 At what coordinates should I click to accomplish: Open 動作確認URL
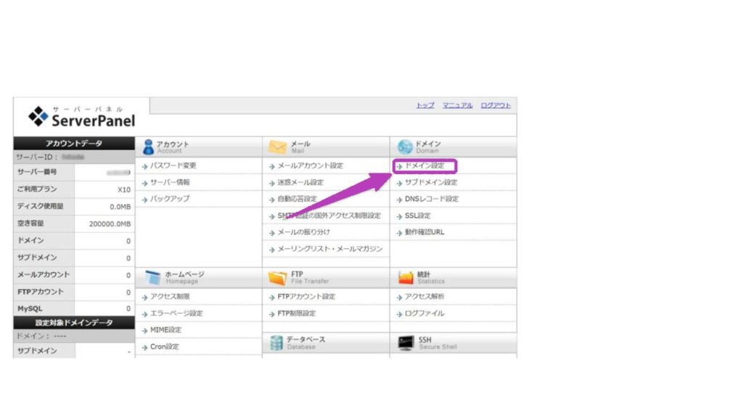coord(424,232)
